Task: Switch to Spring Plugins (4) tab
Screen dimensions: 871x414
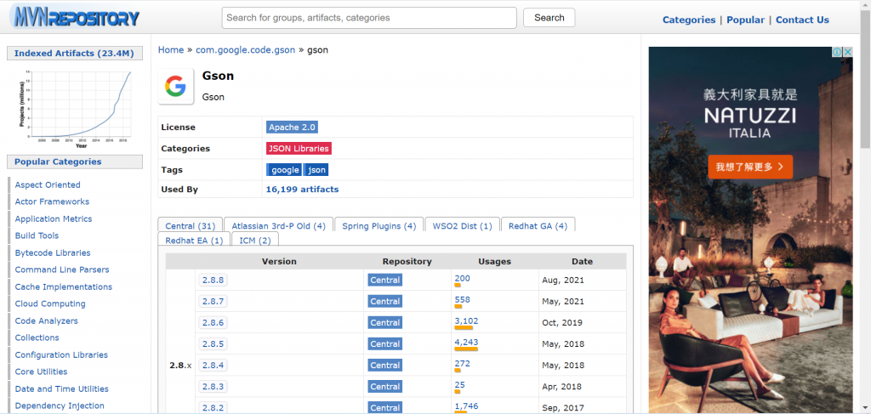Action: (x=379, y=226)
